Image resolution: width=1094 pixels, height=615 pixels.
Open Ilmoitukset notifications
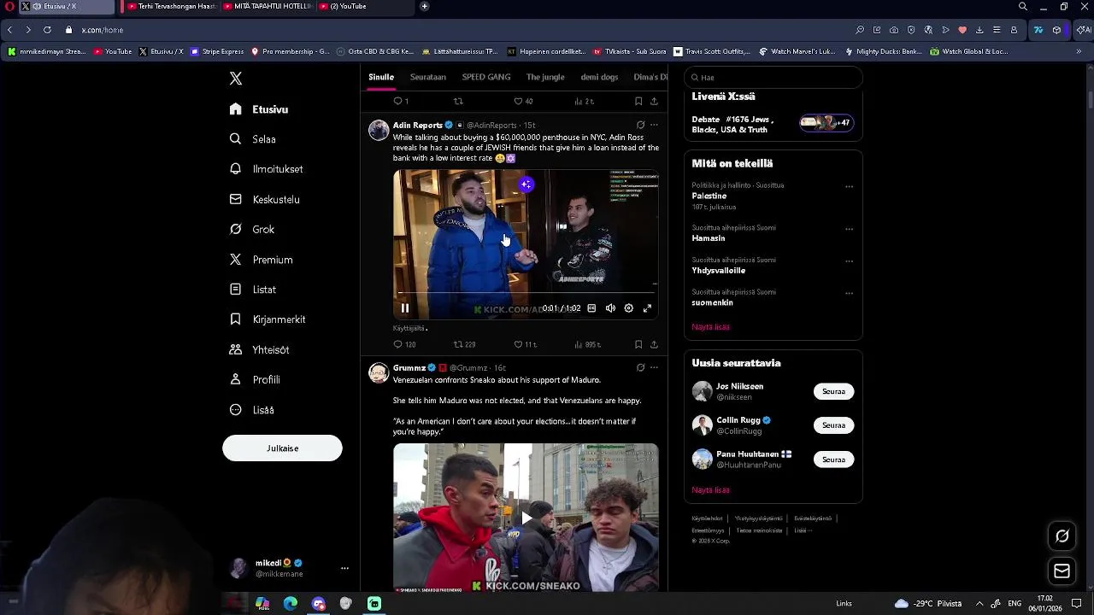(x=267, y=169)
